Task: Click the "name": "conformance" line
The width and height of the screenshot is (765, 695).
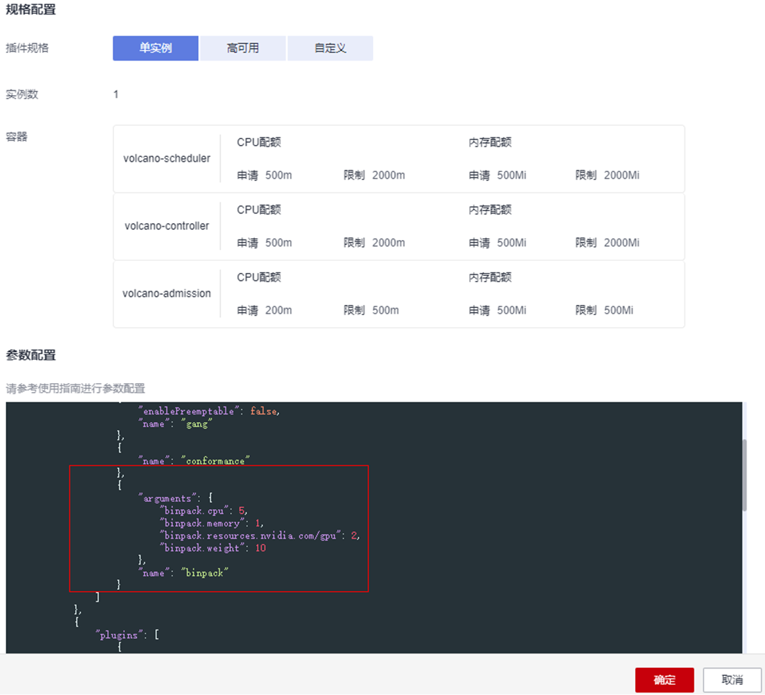Action: [194, 461]
